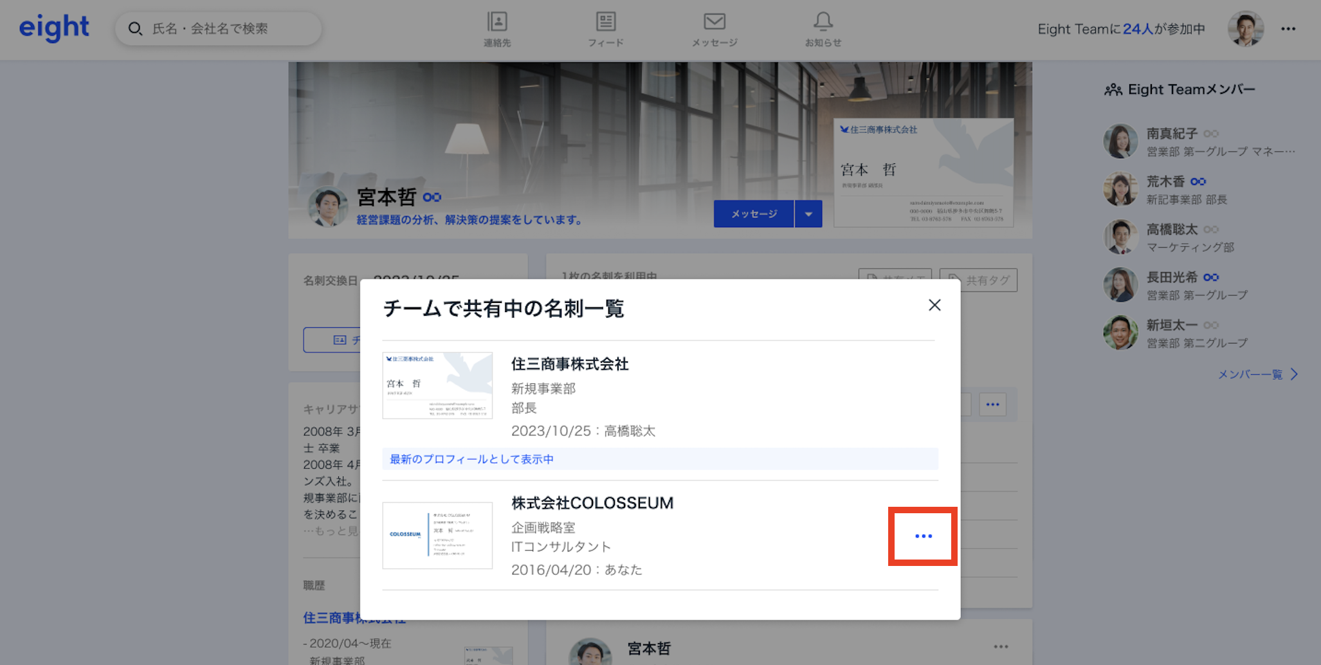Click 高橋聡太's profile photo
Screen dimensions: 1321x665
(x=1120, y=237)
